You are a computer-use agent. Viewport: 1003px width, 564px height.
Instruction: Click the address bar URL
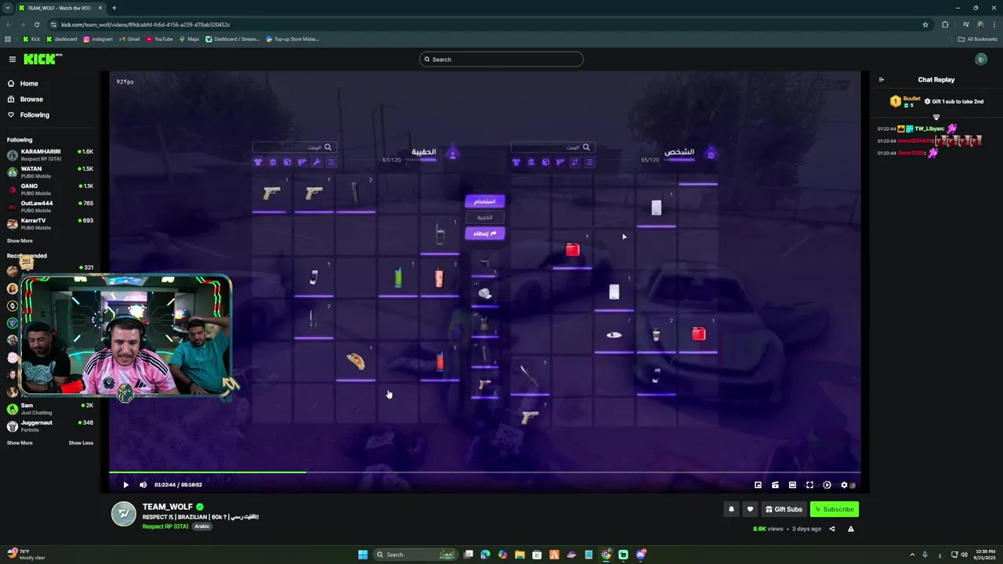146,24
